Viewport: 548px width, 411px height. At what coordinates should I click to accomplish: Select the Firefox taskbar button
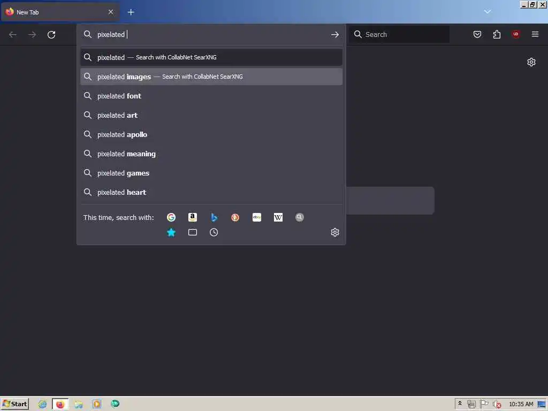click(x=60, y=404)
